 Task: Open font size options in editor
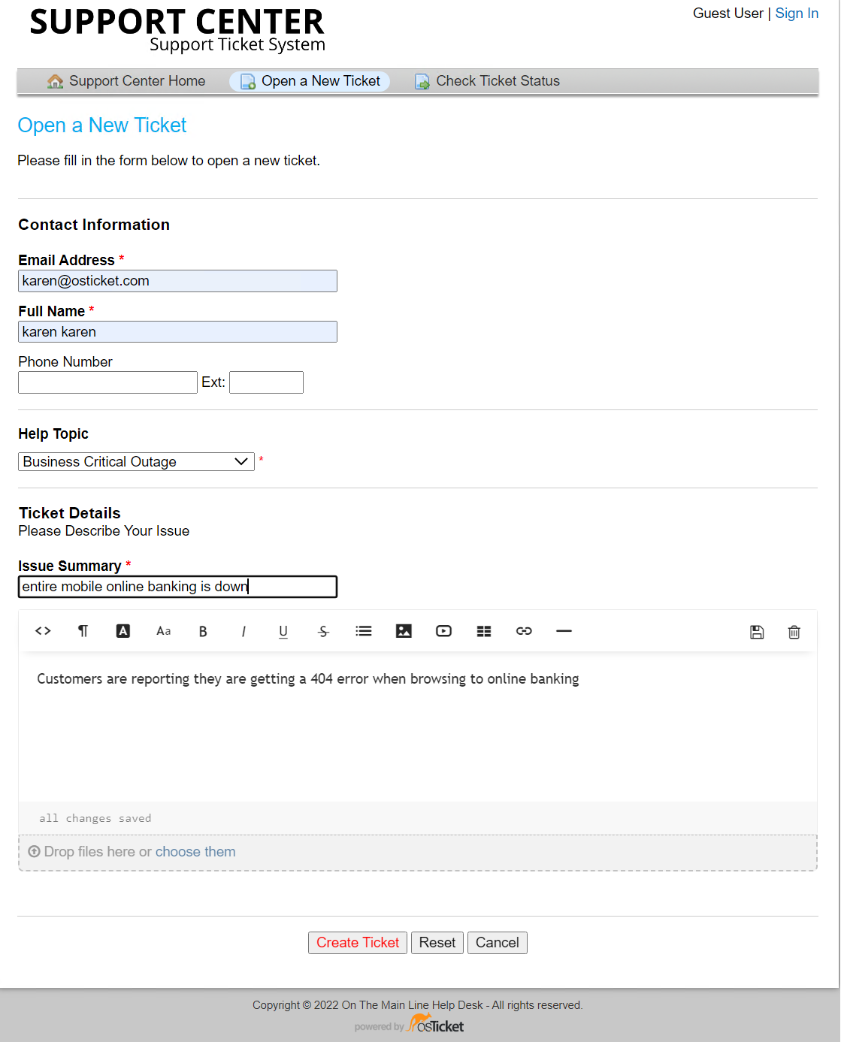click(x=163, y=631)
